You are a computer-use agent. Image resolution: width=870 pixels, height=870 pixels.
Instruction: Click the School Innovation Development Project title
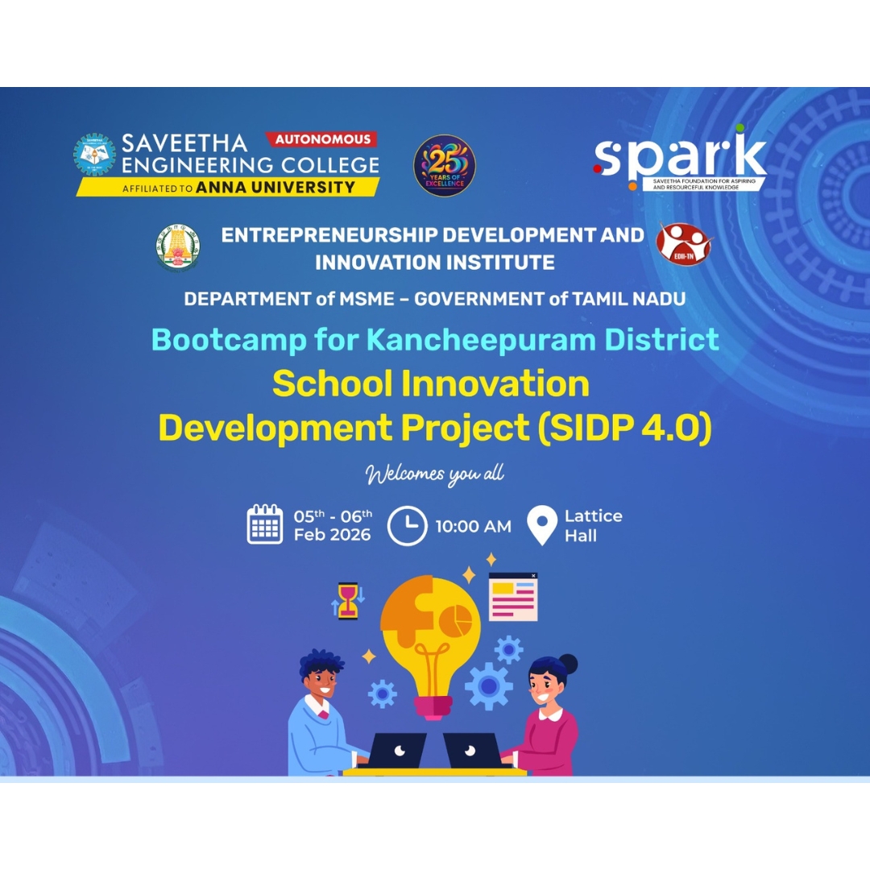click(x=435, y=407)
